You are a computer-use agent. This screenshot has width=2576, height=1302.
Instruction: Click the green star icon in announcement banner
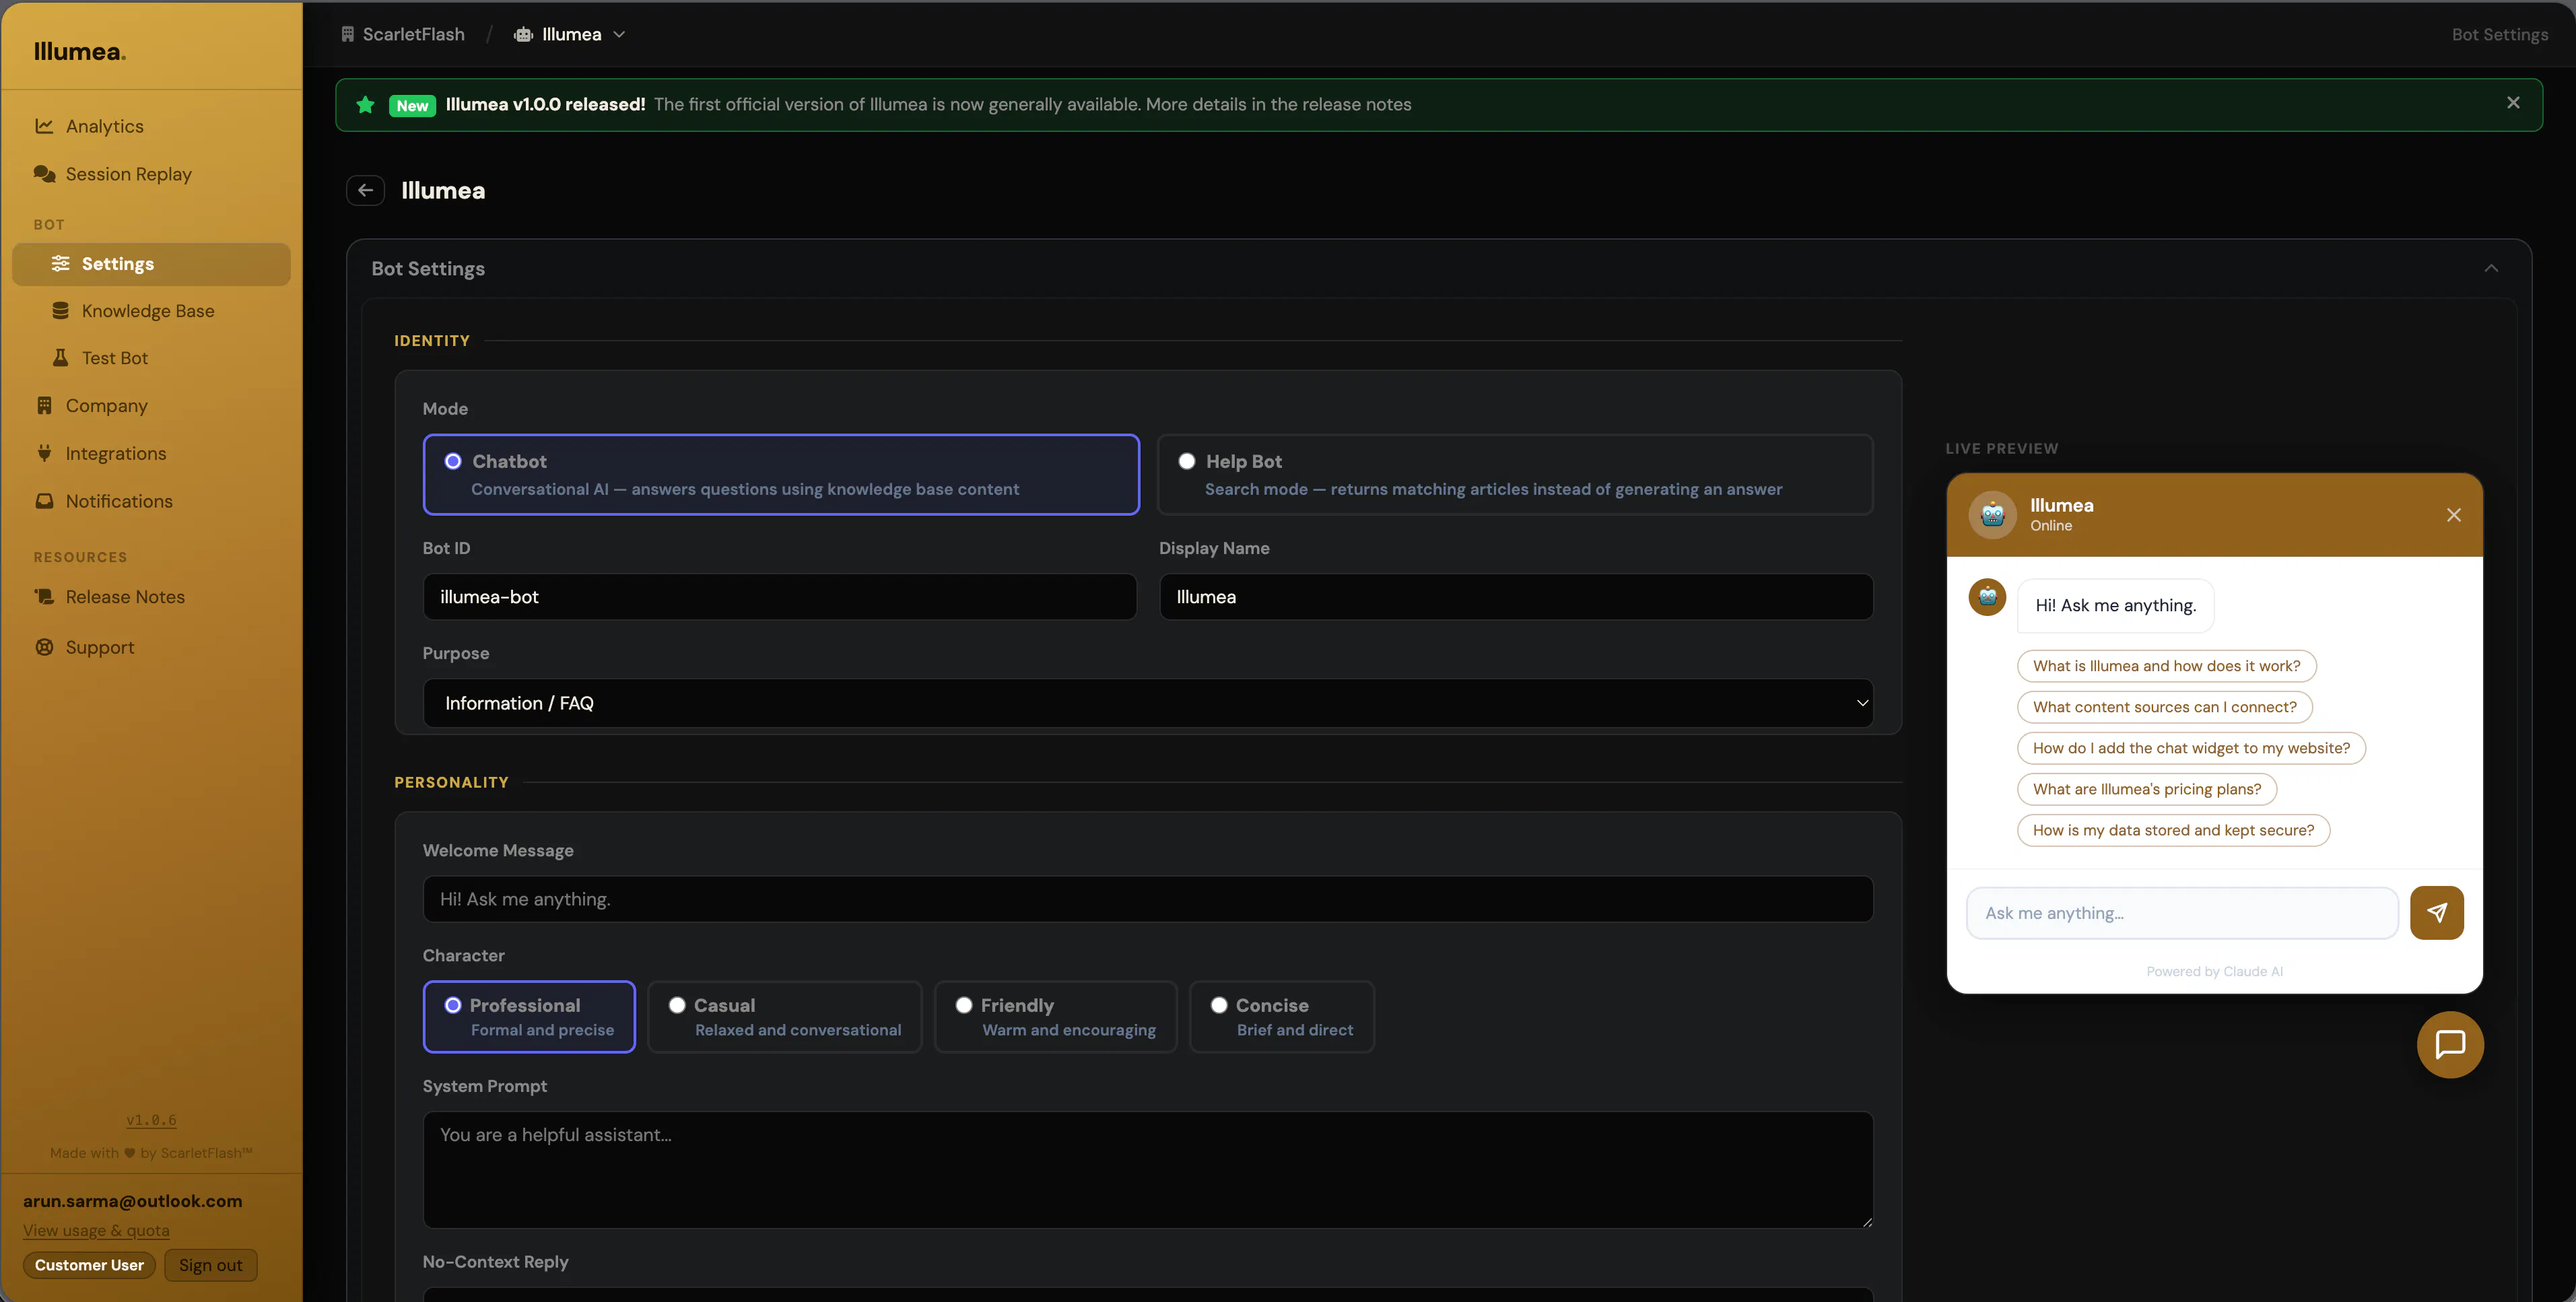point(366,105)
